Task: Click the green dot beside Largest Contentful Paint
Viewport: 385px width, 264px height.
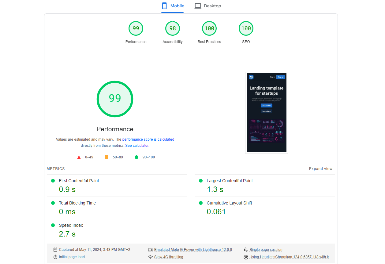Action: pyautogui.click(x=201, y=181)
